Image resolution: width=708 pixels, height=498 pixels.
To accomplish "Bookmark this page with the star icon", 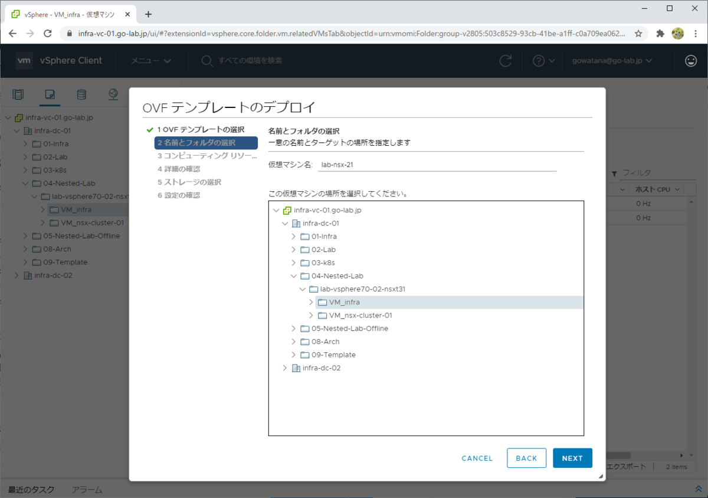I will click(638, 34).
